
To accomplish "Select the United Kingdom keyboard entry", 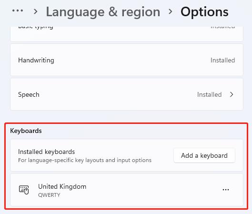I will pyautogui.click(x=127, y=190).
